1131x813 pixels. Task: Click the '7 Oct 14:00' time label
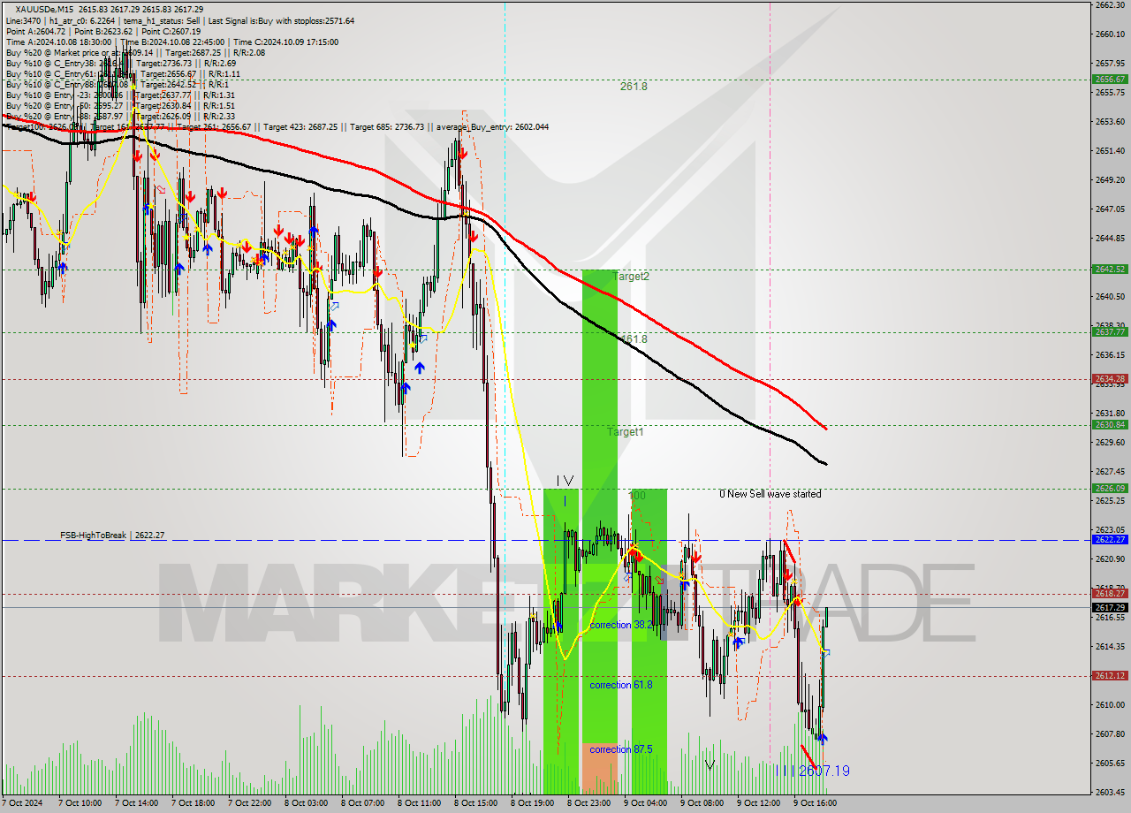(139, 803)
